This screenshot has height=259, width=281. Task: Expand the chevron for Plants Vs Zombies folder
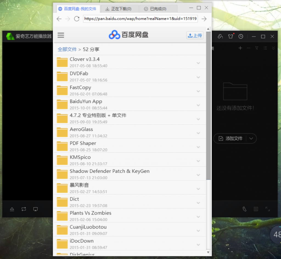click(198, 217)
